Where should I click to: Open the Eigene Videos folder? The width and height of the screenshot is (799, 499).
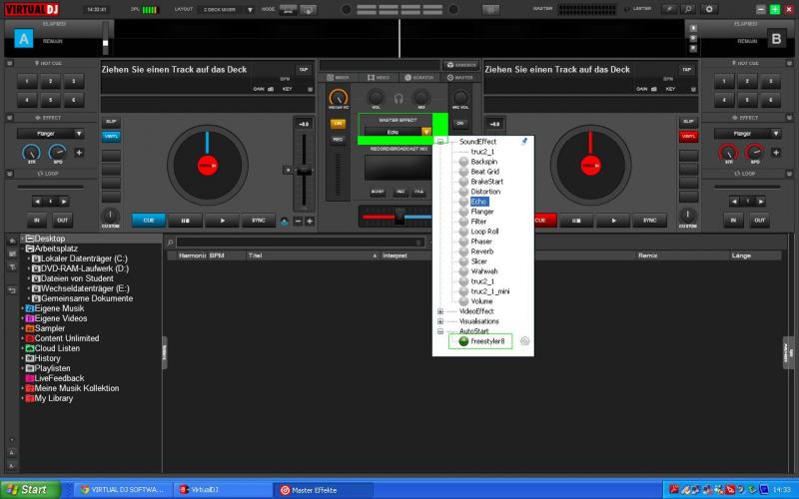pyautogui.click(x=57, y=318)
